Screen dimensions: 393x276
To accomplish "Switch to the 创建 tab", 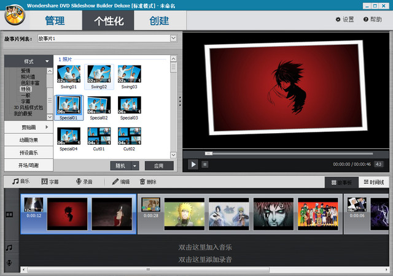I will tap(160, 20).
